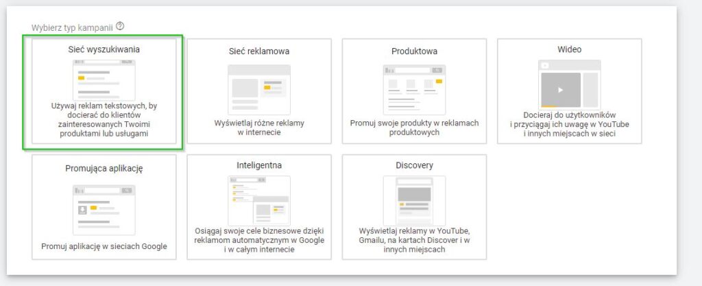Click the Promująca aplikację download illustration
The image size is (702, 286).
click(104, 210)
